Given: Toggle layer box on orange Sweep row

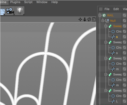Looking at the screenshot, I should pyautogui.click(x=125, y=26).
